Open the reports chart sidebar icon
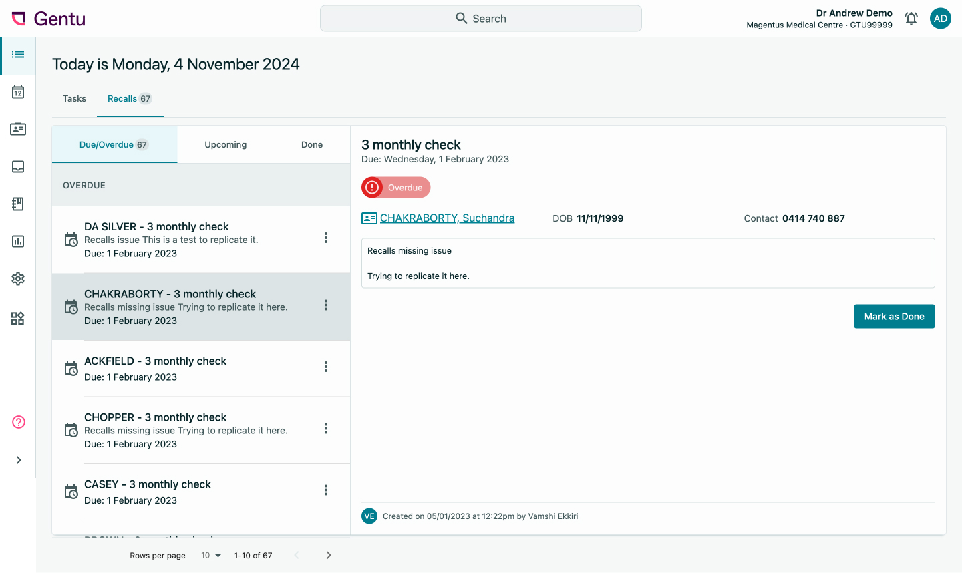The height and width of the screenshot is (573, 962). click(18, 241)
